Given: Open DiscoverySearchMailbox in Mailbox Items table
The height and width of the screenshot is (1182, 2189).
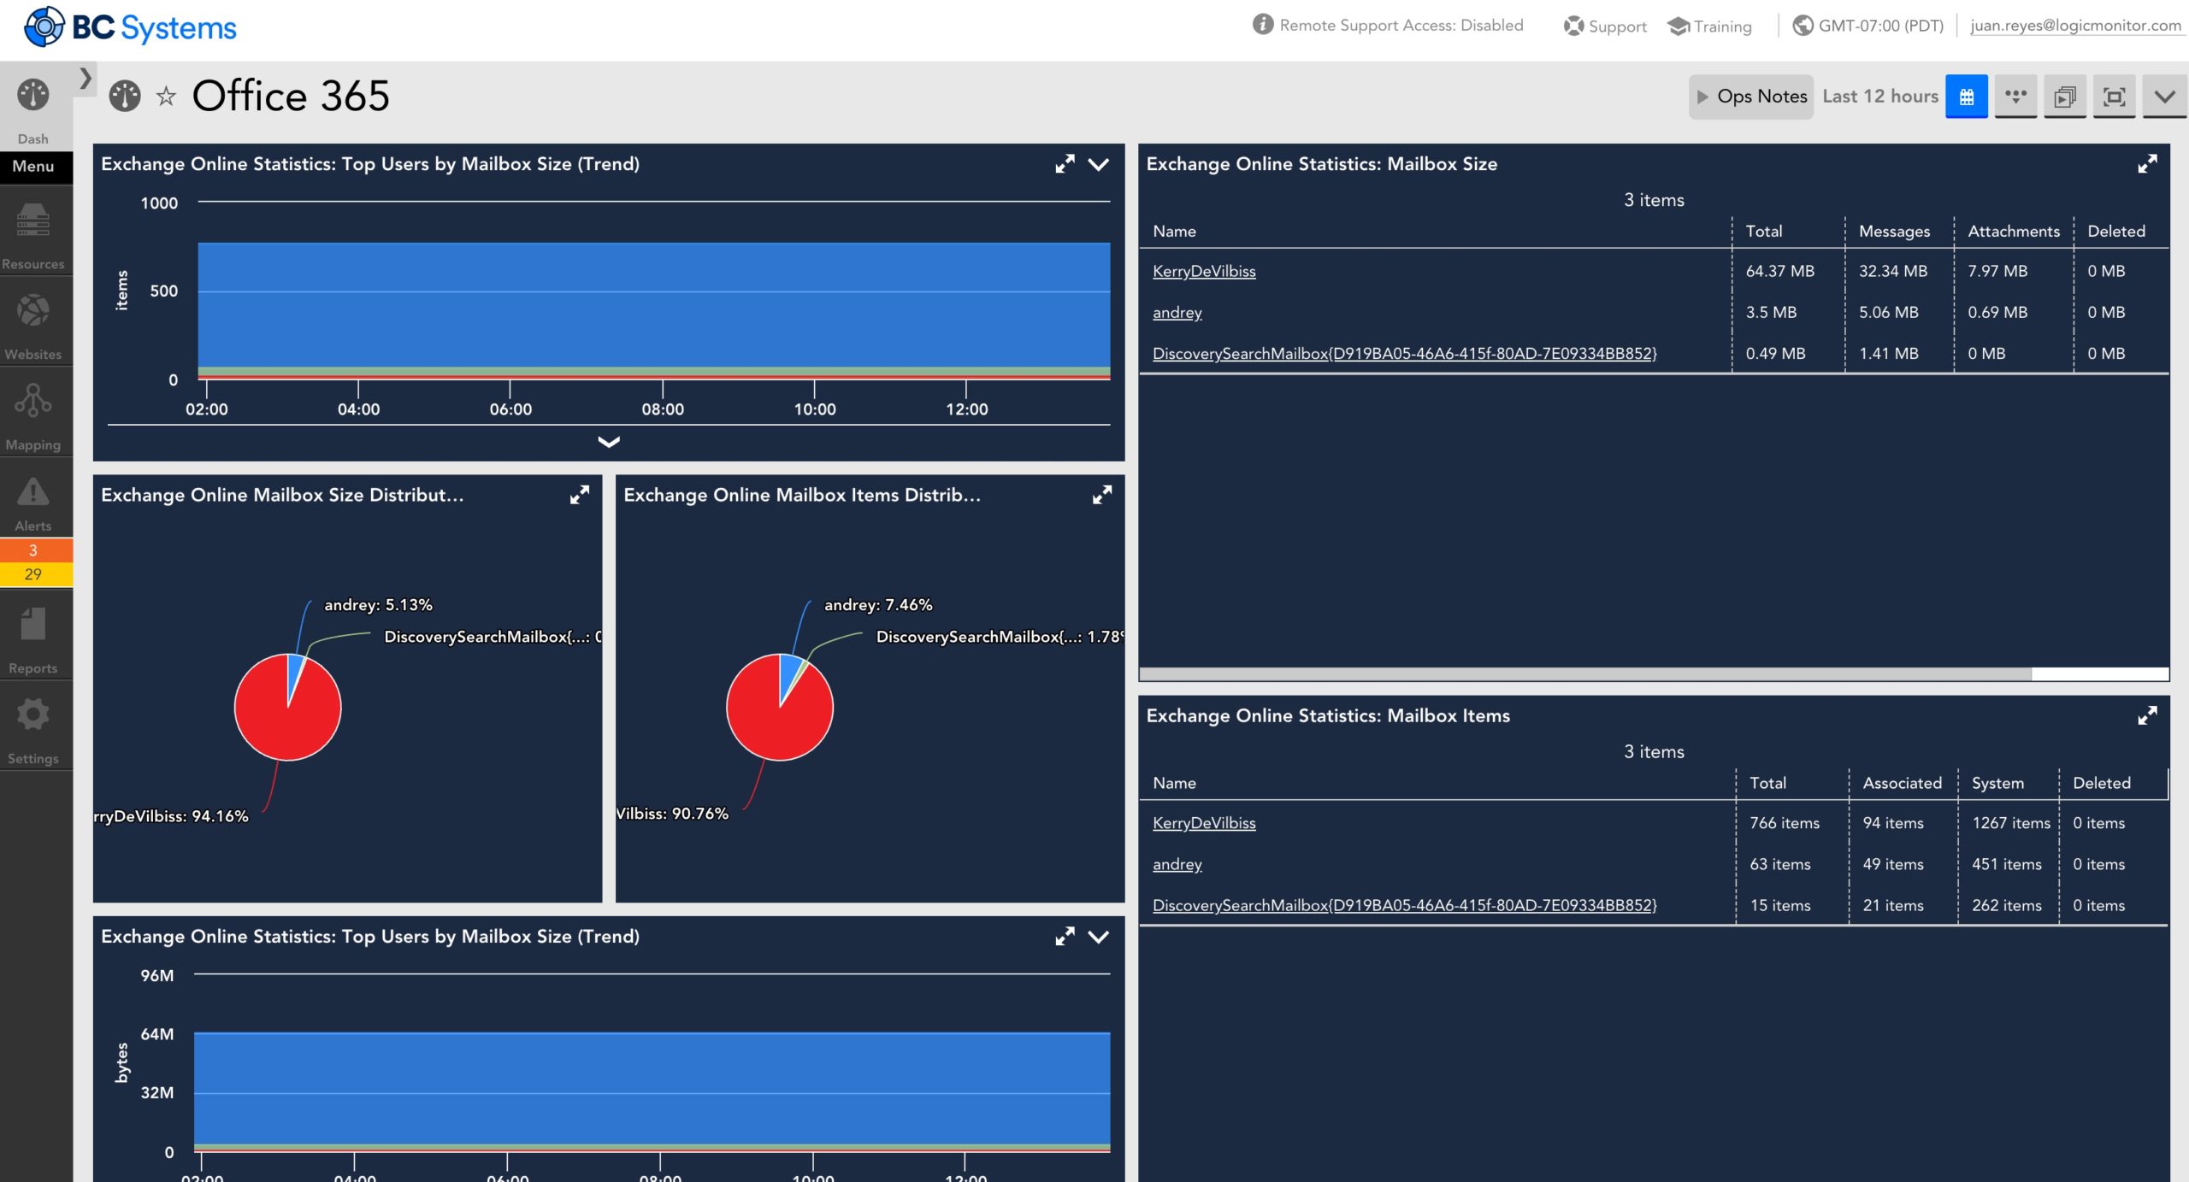Looking at the screenshot, I should [1405, 905].
